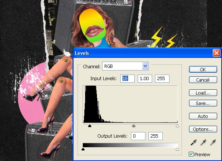Screen dimensions: 222x161
Task: Click the gray midtone input slider
Action: tap(134, 126)
